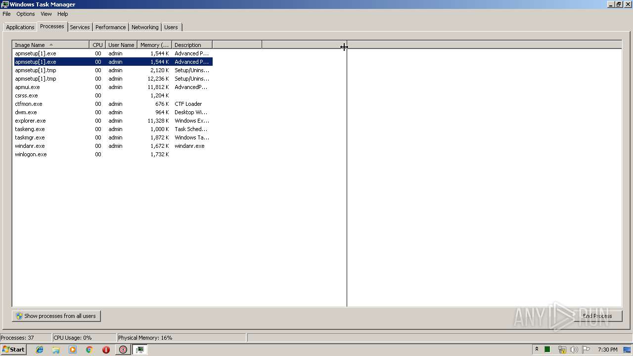Click the 1,204 K memory value
The height and width of the screenshot is (356, 633).
tap(160, 95)
